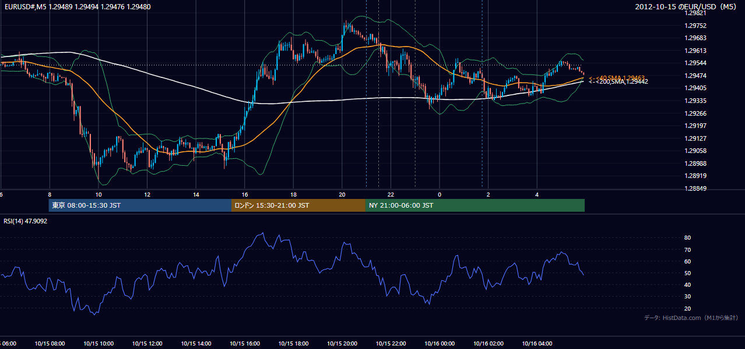
Task: Click hour label 12 under price chart
Action: click(x=147, y=195)
